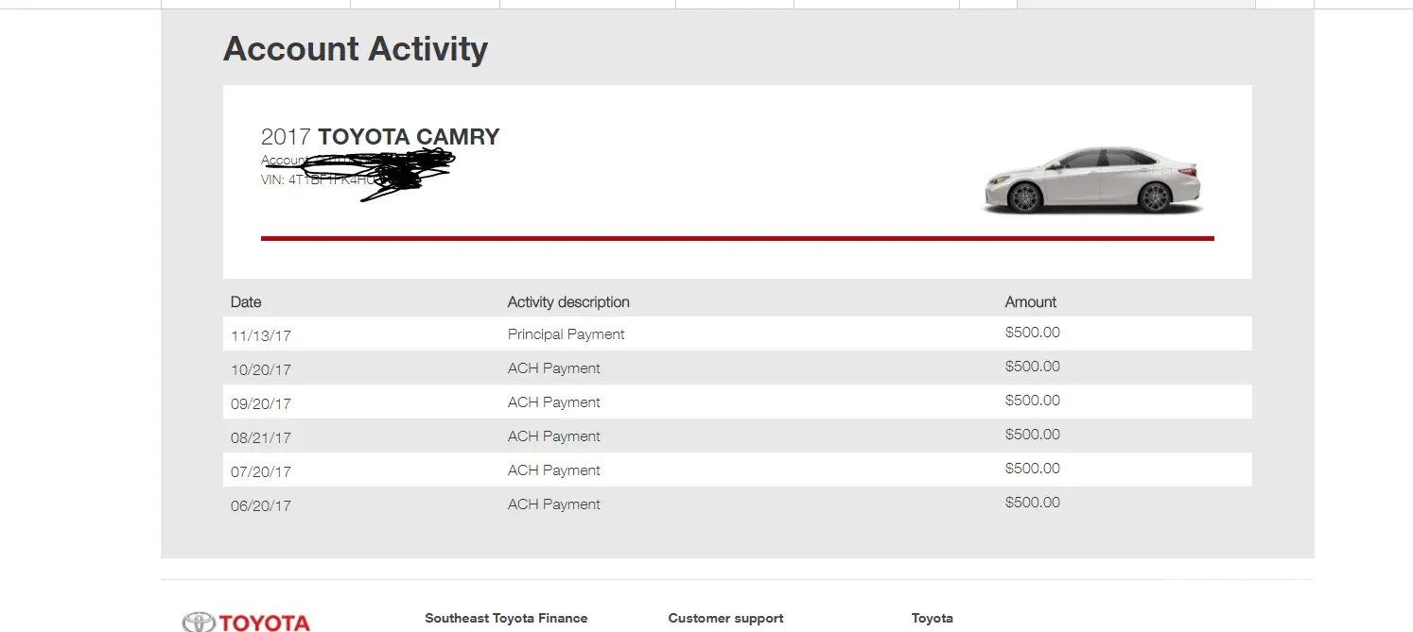Select the ACH Payment dated 10/20/17
The image size is (1413, 632).
click(553, 368)
